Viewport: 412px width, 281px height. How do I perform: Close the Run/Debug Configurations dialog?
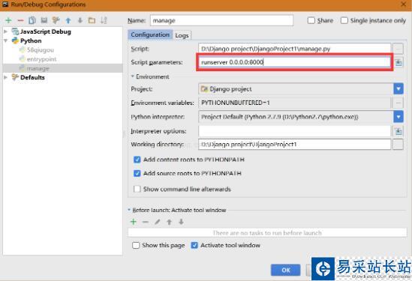click(x=404, y=4)
